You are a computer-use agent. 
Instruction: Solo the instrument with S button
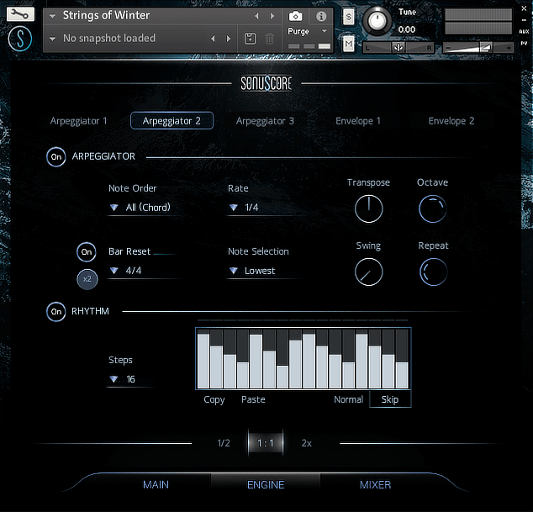tap(348, 17)
